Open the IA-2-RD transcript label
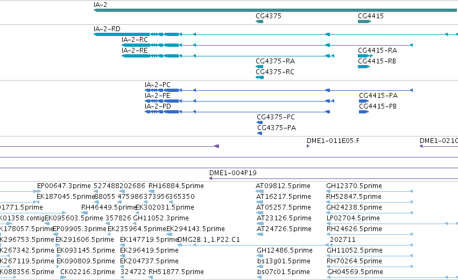The height and width of the screenshot is (280, 458). pyautogui.click(x=107, y=29)
